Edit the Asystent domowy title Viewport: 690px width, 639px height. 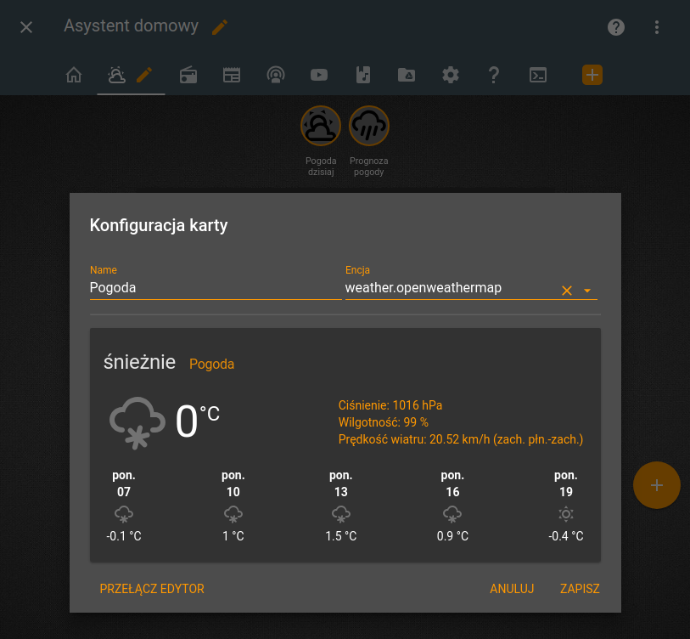click(220, 27)
